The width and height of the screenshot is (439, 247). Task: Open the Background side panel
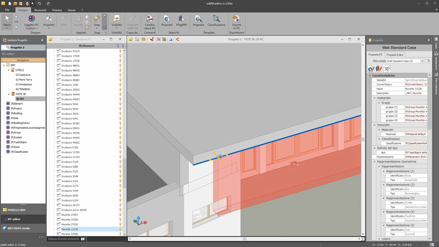(436, 61)
